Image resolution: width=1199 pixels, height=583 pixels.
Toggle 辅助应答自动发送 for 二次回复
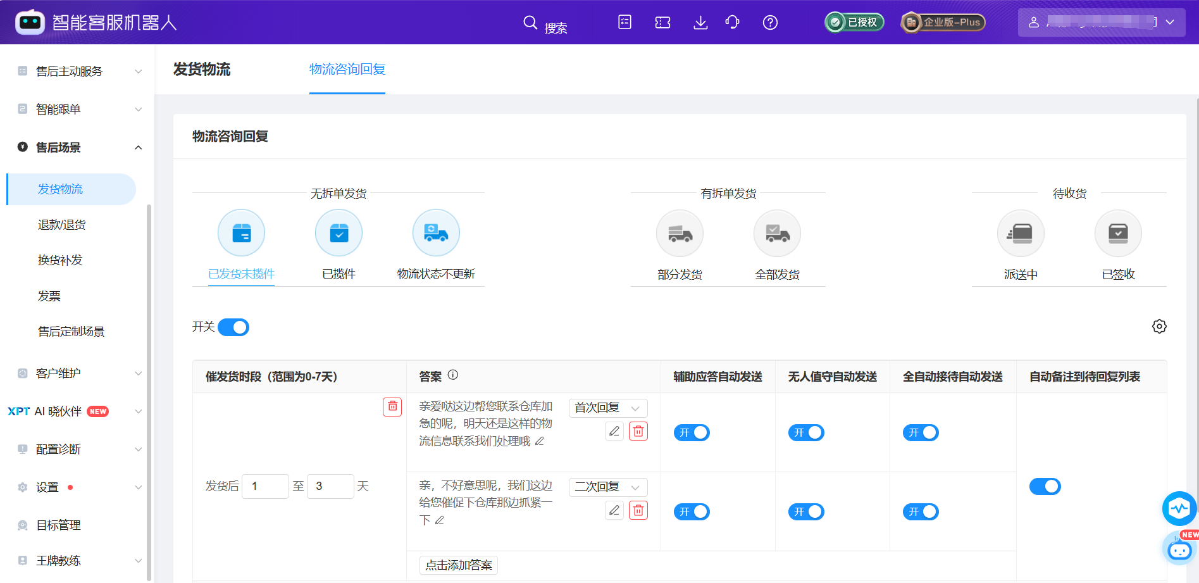[x=692, y=511]
